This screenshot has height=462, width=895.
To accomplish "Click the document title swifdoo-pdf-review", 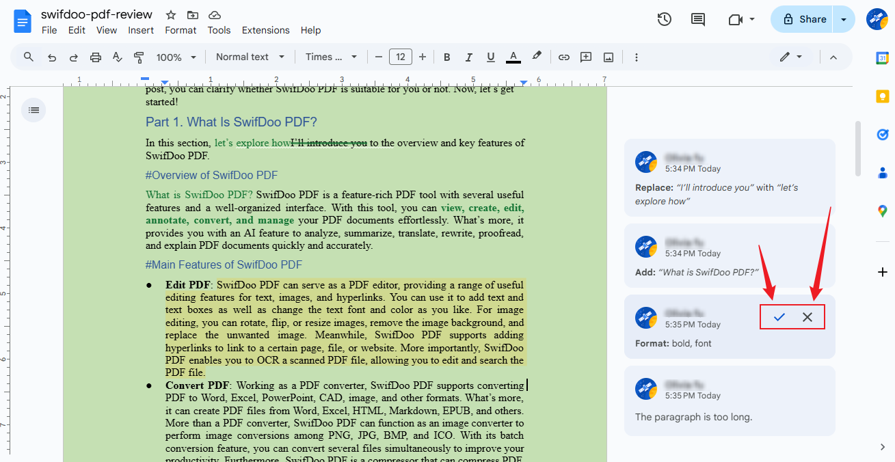I will click(97, 15).
